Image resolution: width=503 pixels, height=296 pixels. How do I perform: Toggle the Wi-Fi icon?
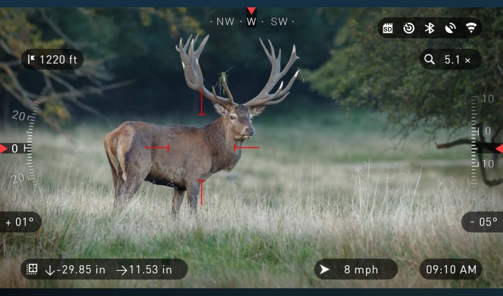471,28
